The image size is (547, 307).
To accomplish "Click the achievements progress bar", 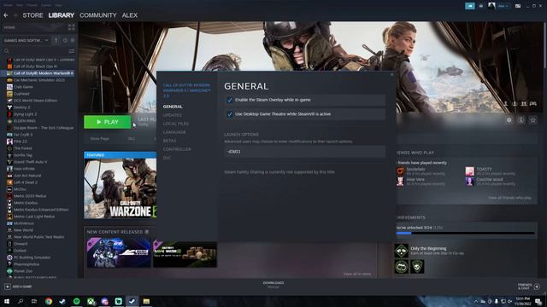I will 465,233.
